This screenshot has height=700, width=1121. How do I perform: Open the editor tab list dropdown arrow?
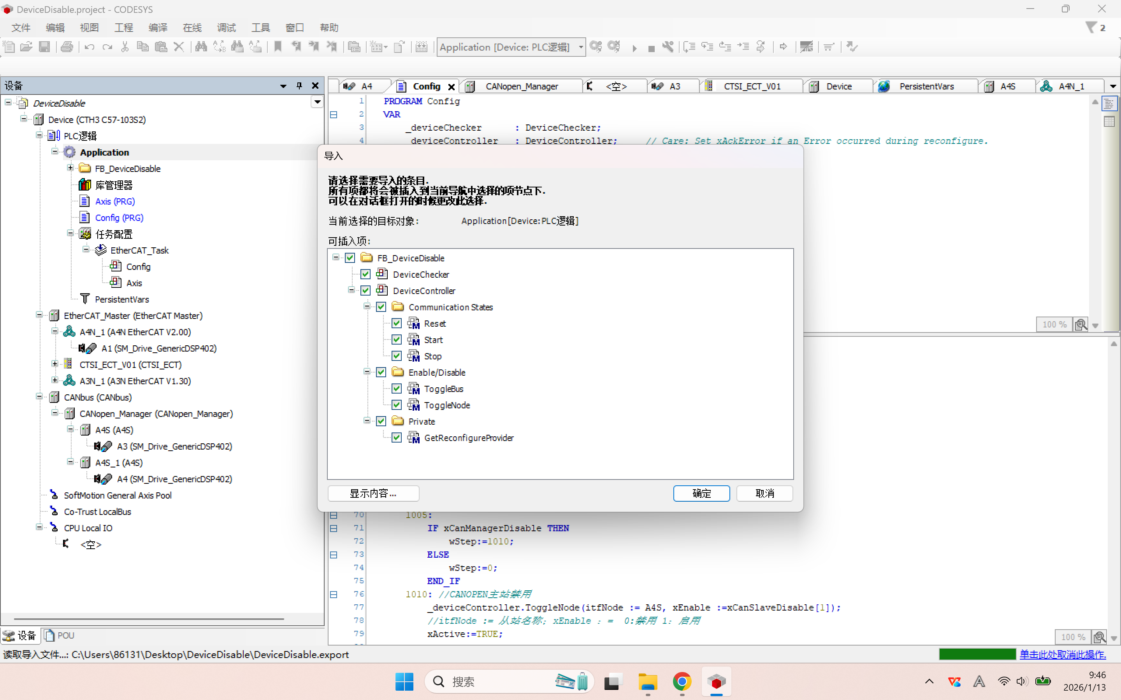1113,87
